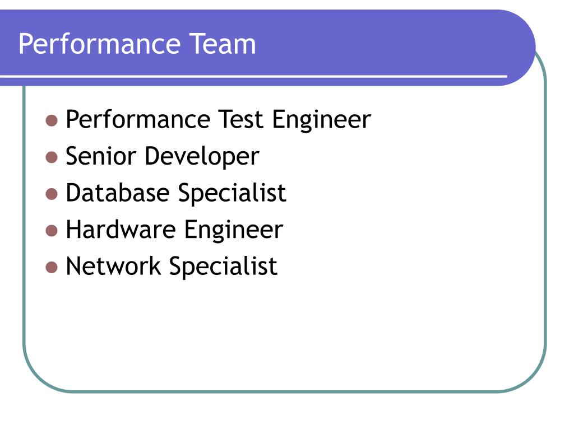
Task: Click the word Team in the title
Action: [223, 44]
